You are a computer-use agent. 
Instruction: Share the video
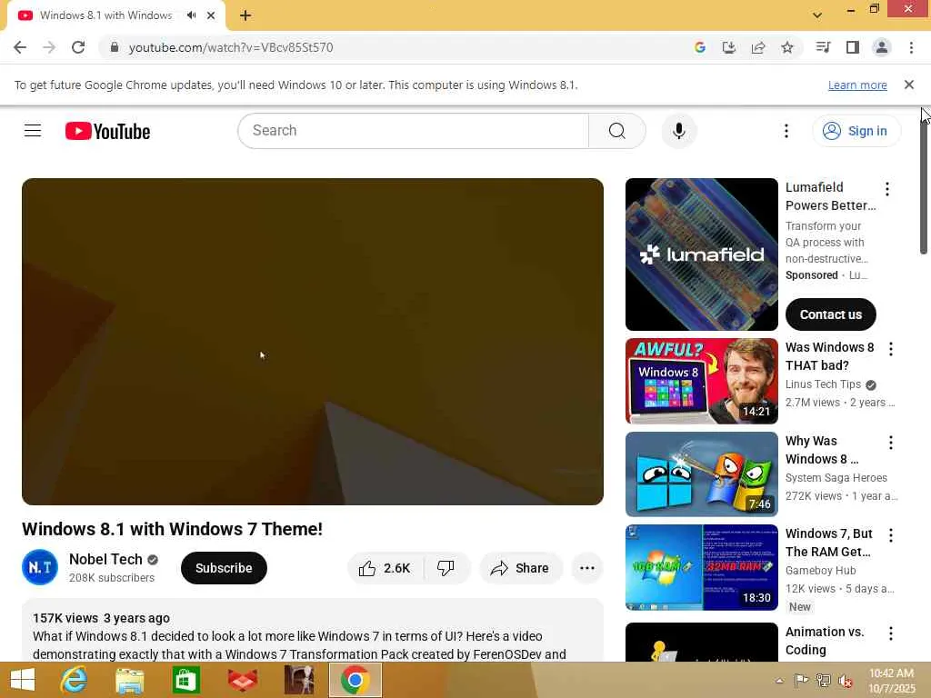[x=521, y=568]
